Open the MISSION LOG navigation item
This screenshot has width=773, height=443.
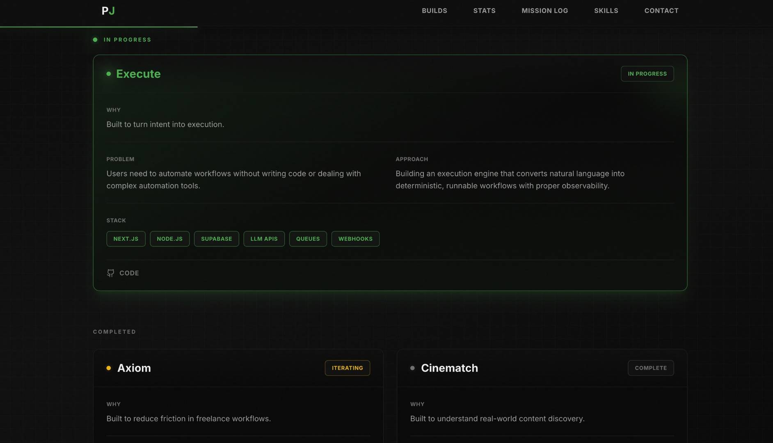(x=544, y=11)
